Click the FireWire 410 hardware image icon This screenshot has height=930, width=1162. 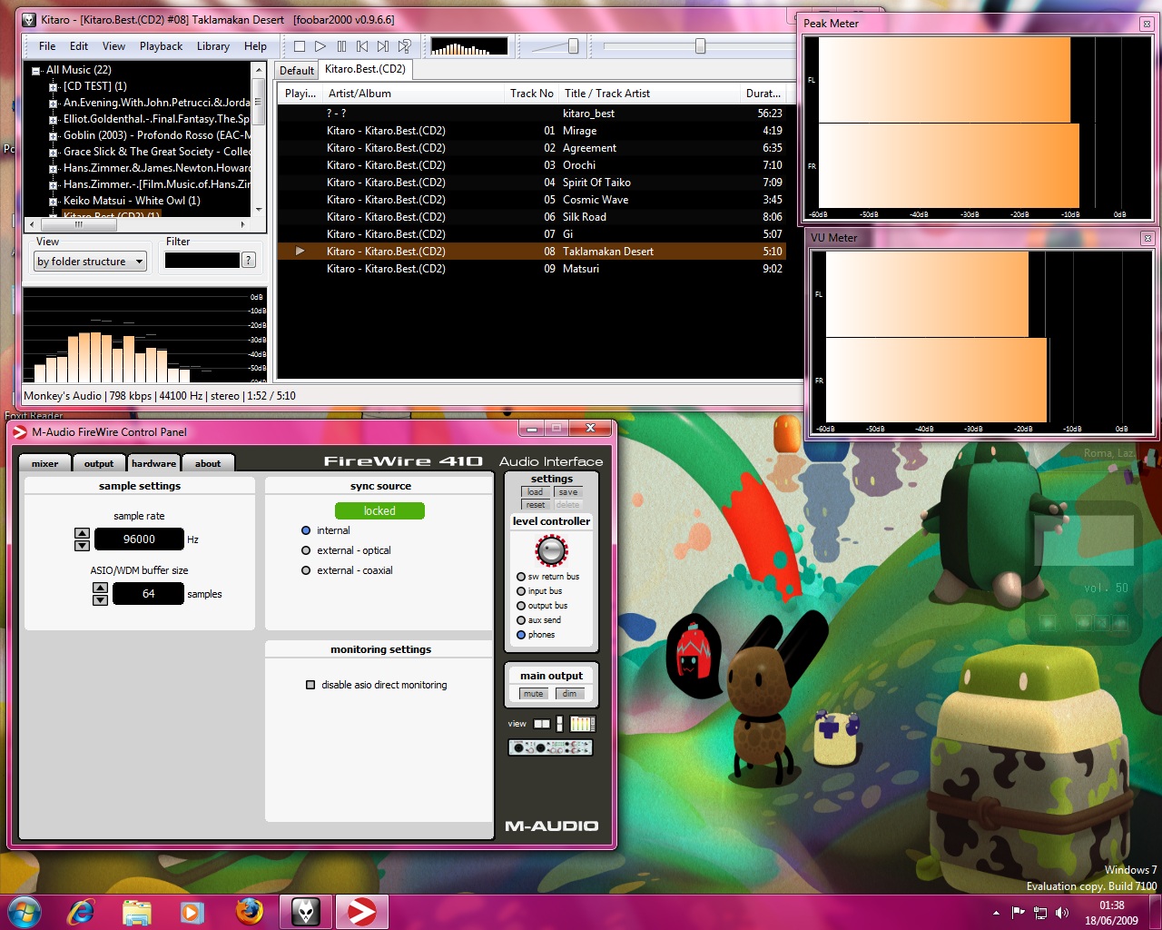click(x=550, y=747)
